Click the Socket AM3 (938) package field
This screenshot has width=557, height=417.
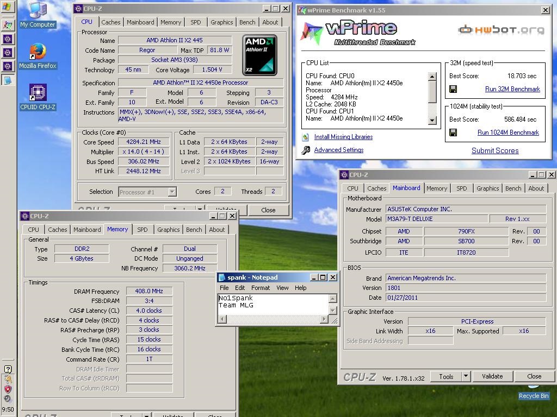[x=175, y=60]
